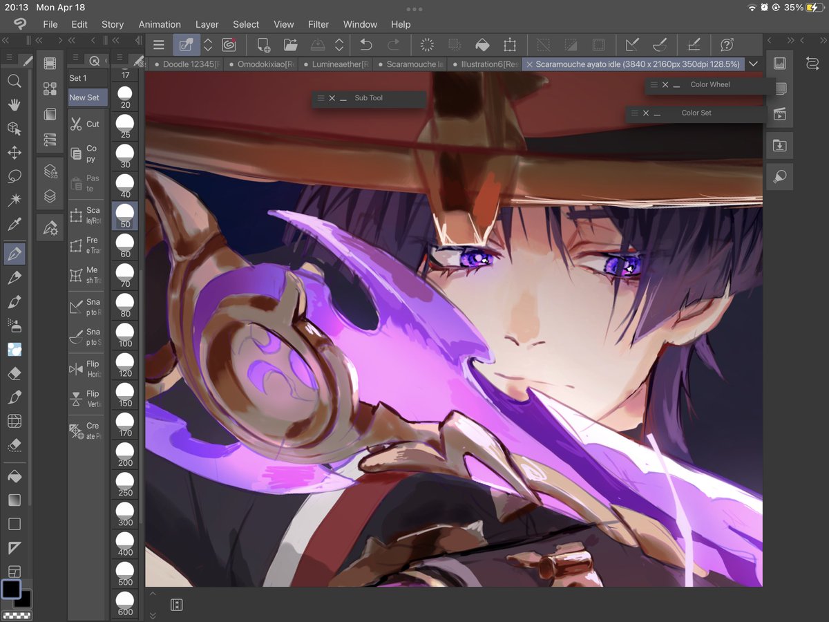Expand right palette dock double-arrow
The width and height of the screenshot is (829, 622).
point(790,41)
